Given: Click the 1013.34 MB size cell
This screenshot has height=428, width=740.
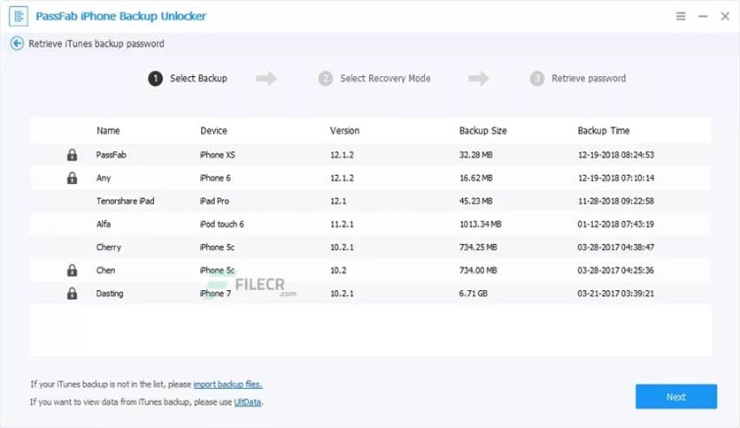Looking at the screenshot, I should pyautogui.click(x=481, y=224).
